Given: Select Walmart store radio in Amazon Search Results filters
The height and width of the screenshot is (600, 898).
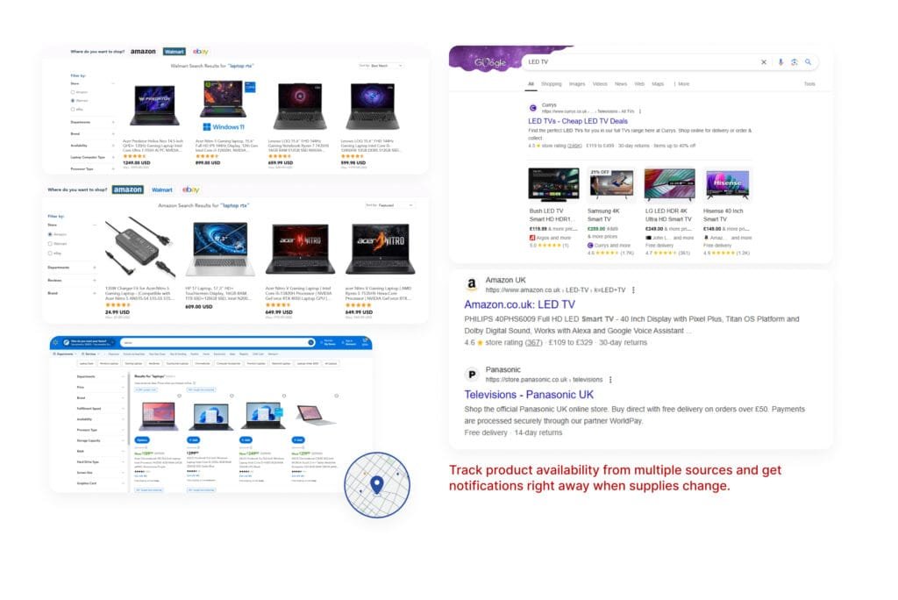Looking at the screenshot, I should pyautogui.click(x=50, y=244).
